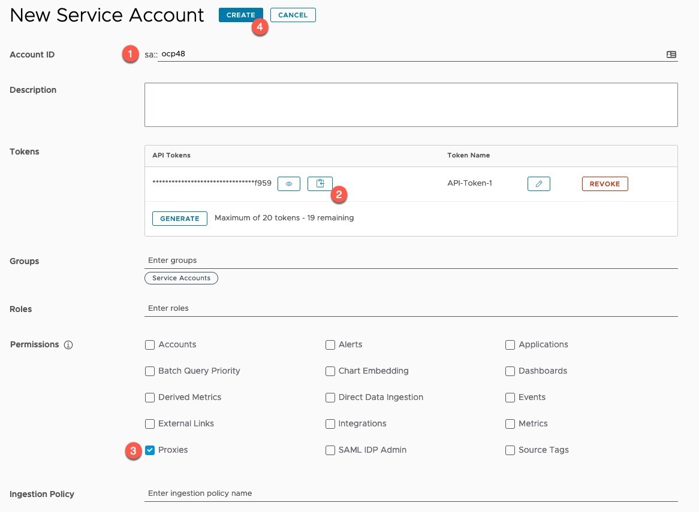This screenshot has width=699, height=512.
Task: Check the Applications permission
Action: click(x=510, y=344)
